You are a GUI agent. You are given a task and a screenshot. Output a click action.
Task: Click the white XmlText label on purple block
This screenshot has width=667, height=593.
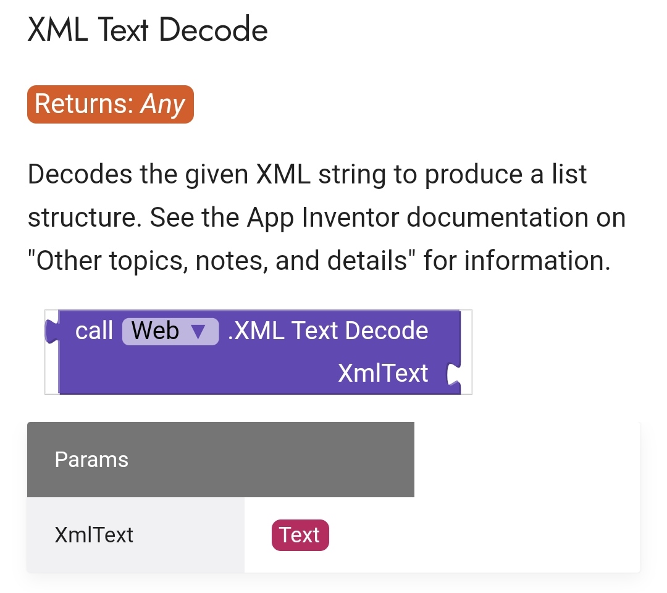coord(383,373)
